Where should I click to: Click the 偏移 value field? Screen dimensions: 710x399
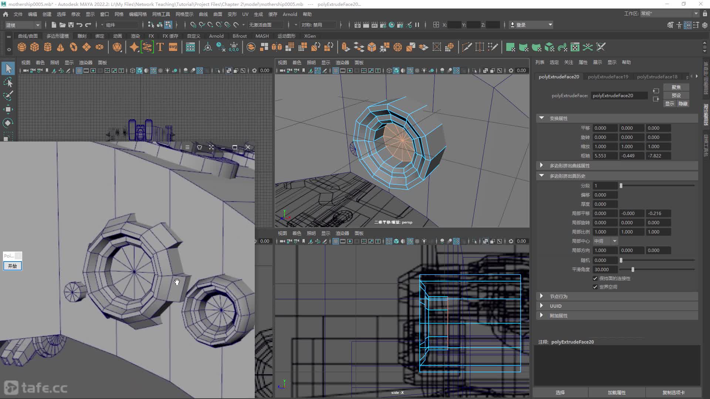click(x=605, y=195)
